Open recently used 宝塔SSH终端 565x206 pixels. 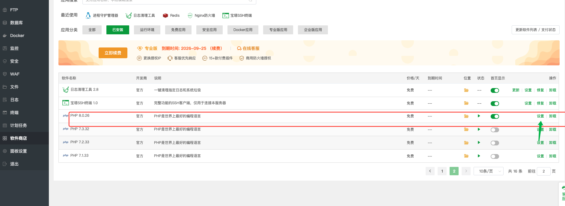click(x=237, y=16)
